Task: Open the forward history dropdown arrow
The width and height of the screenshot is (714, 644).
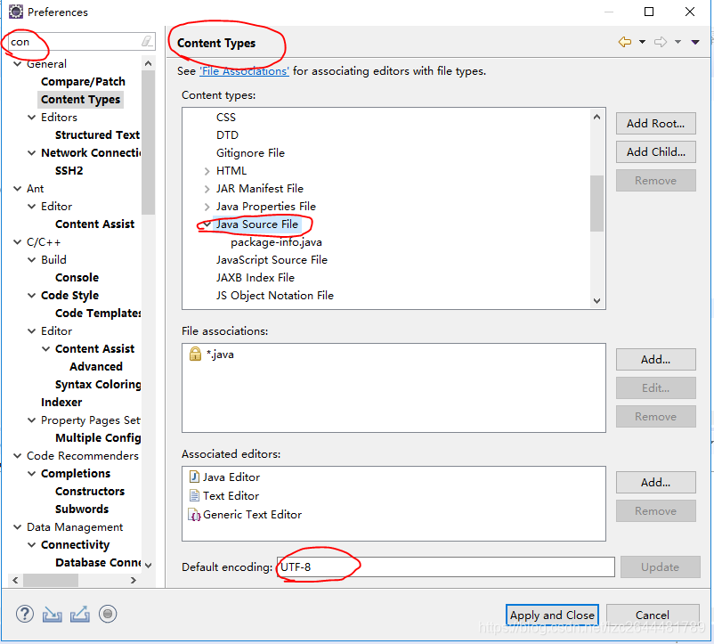Action: [x=677, y=42]
